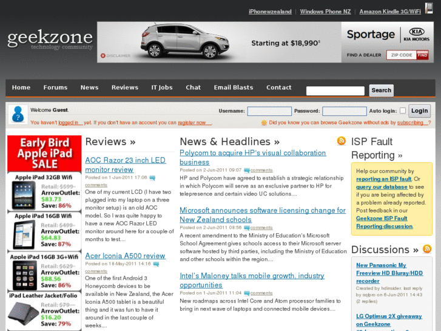Viewport: 441px width, 331px height.
Task: Click Apple iPad 32GB Wifi product thumbnail
Action: pos(24,195)
